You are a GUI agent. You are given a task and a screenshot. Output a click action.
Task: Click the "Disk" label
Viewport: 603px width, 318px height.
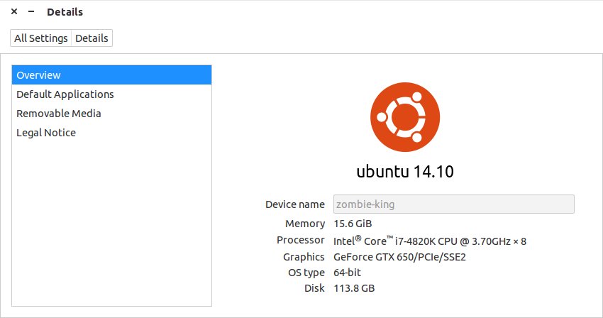coord(314,288)
